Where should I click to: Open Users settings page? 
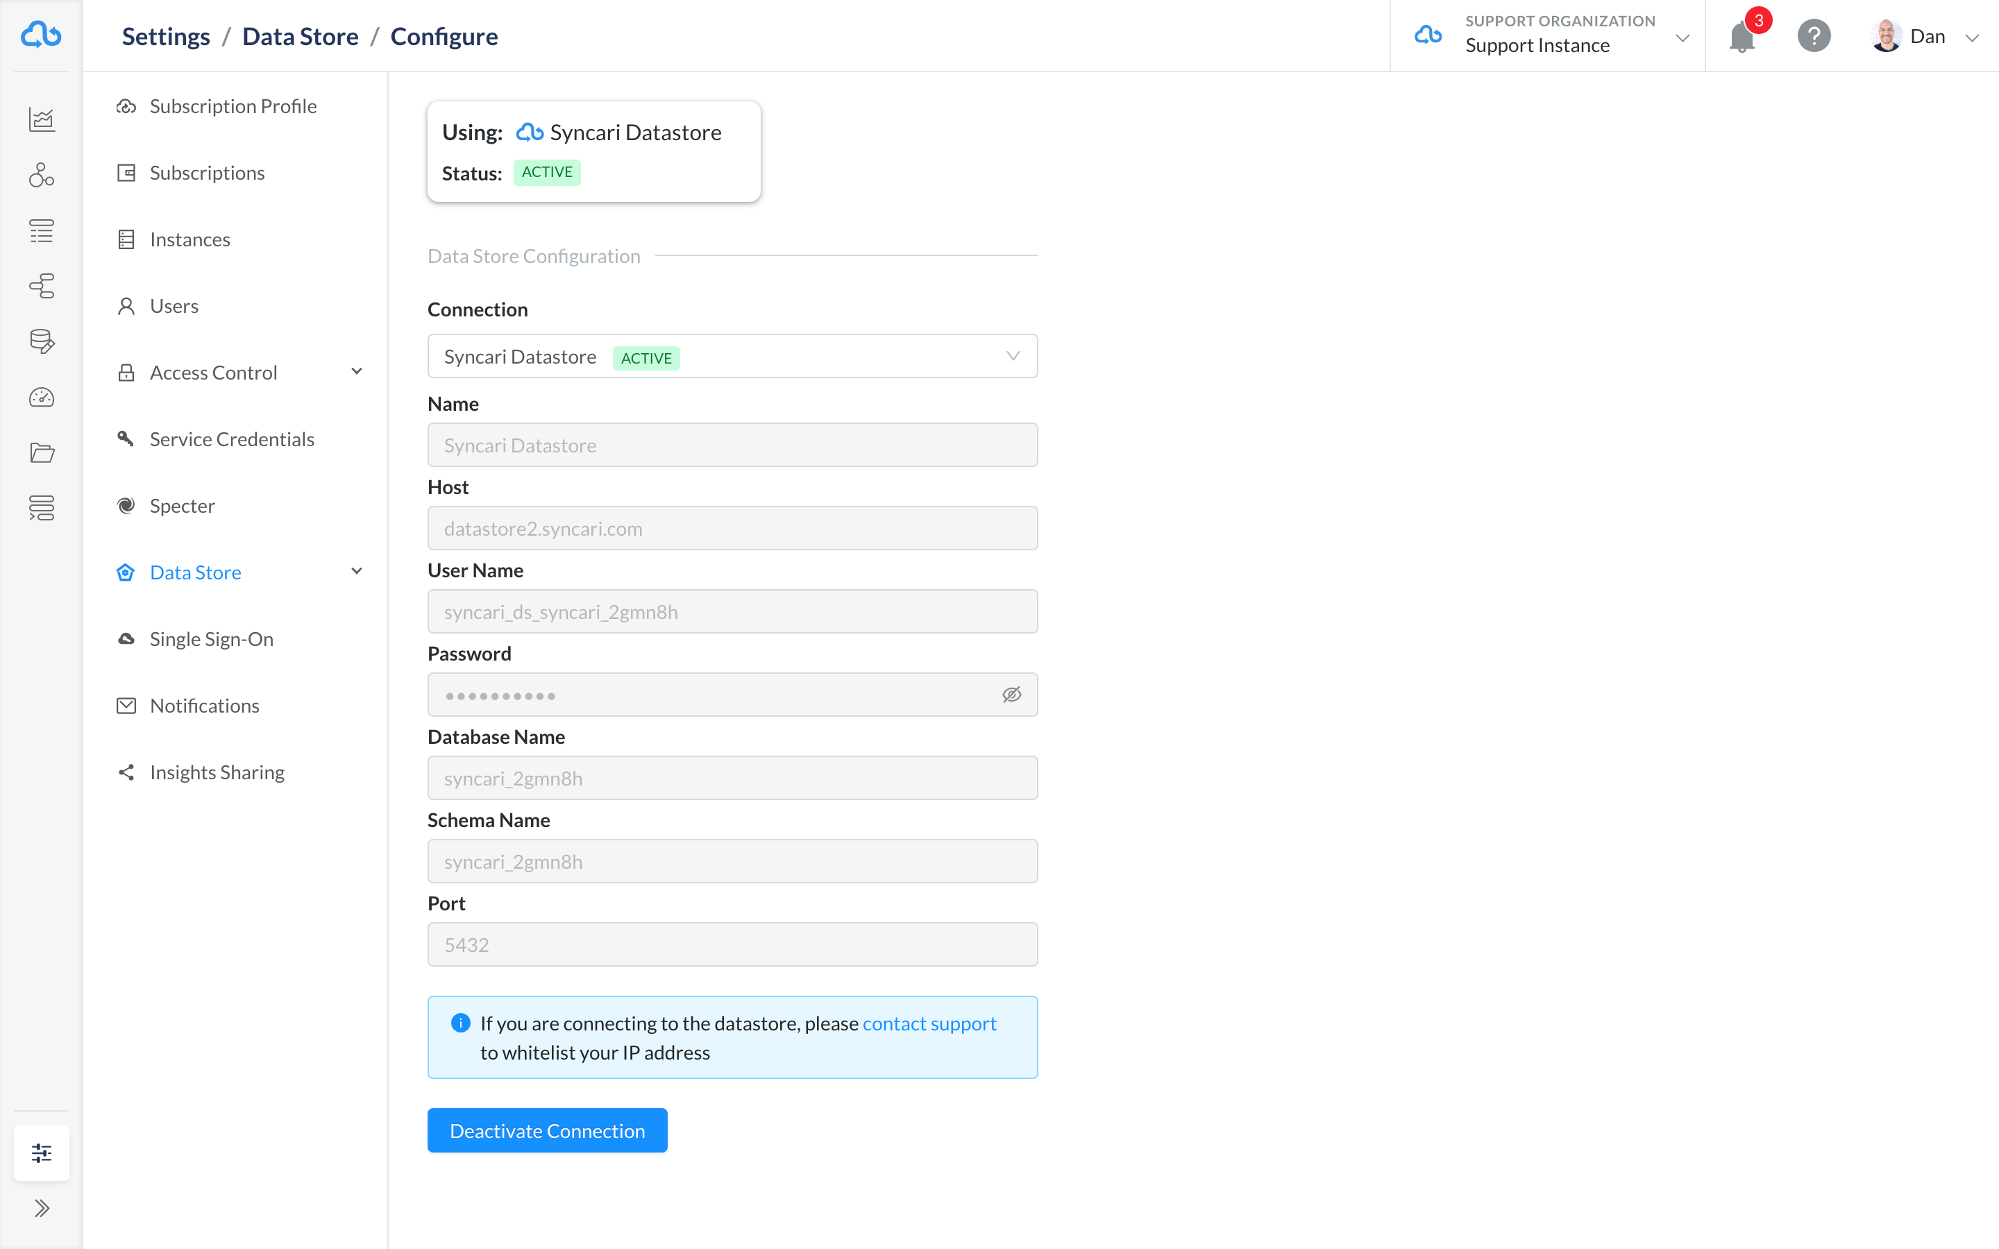(174, 307)
